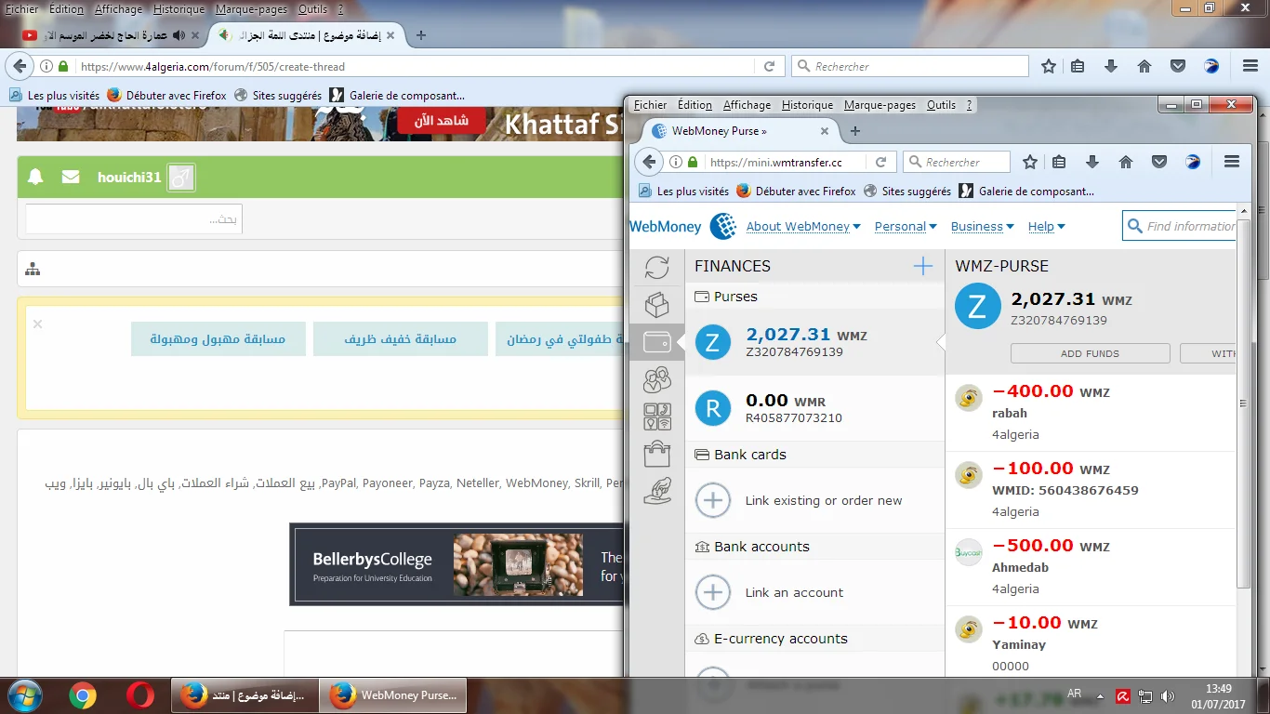
Task: Open the shopping bag icon in sidebar
Action: click(x=656, y=454)
